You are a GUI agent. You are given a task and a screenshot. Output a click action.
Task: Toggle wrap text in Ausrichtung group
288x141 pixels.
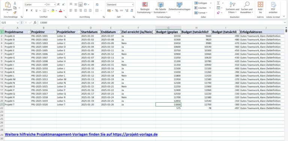97,4
